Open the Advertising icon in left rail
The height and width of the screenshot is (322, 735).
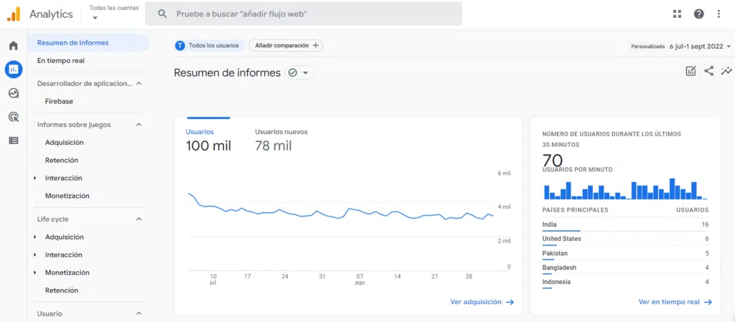point(14,117)
